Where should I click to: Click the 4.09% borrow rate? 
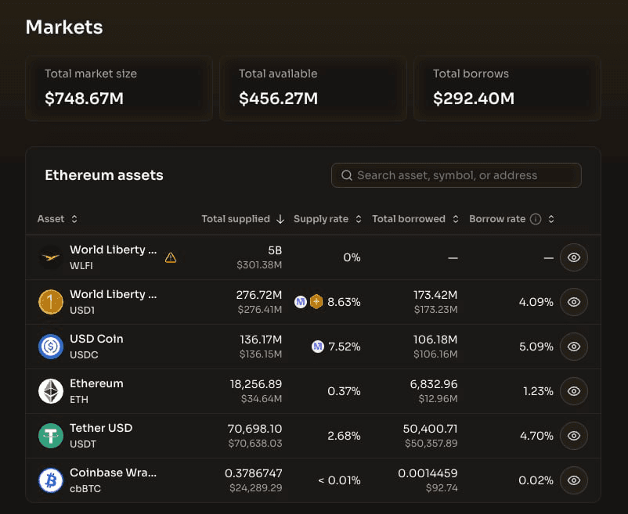point(536,302)
